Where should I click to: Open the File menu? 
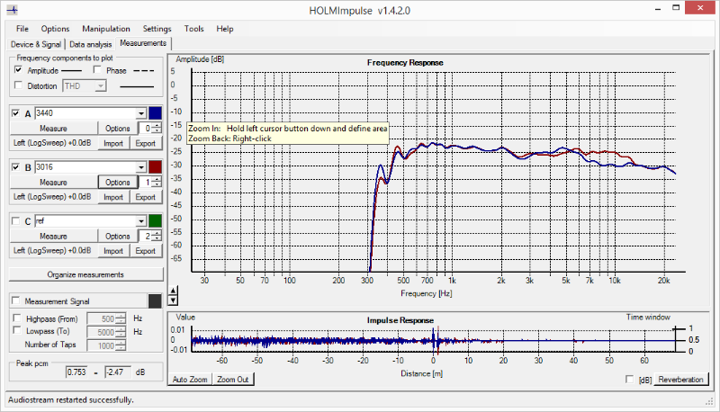pos(22,29)
